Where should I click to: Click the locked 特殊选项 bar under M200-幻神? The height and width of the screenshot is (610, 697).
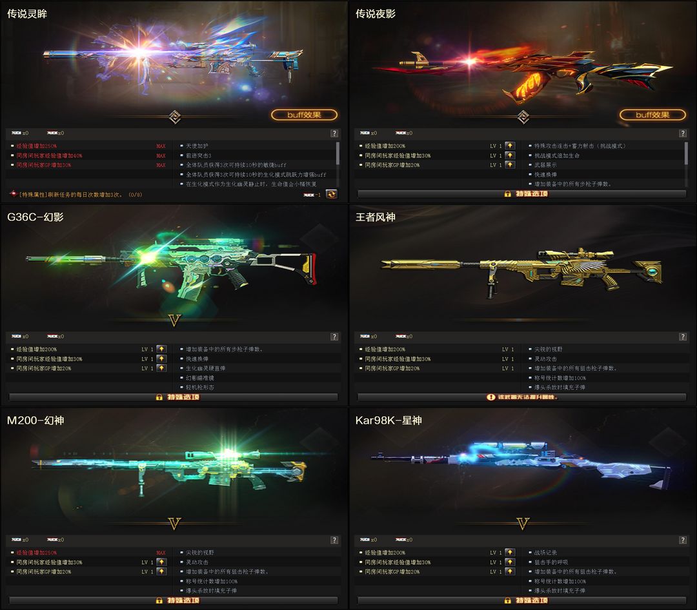pyautogui.click(x=174, y=601)
